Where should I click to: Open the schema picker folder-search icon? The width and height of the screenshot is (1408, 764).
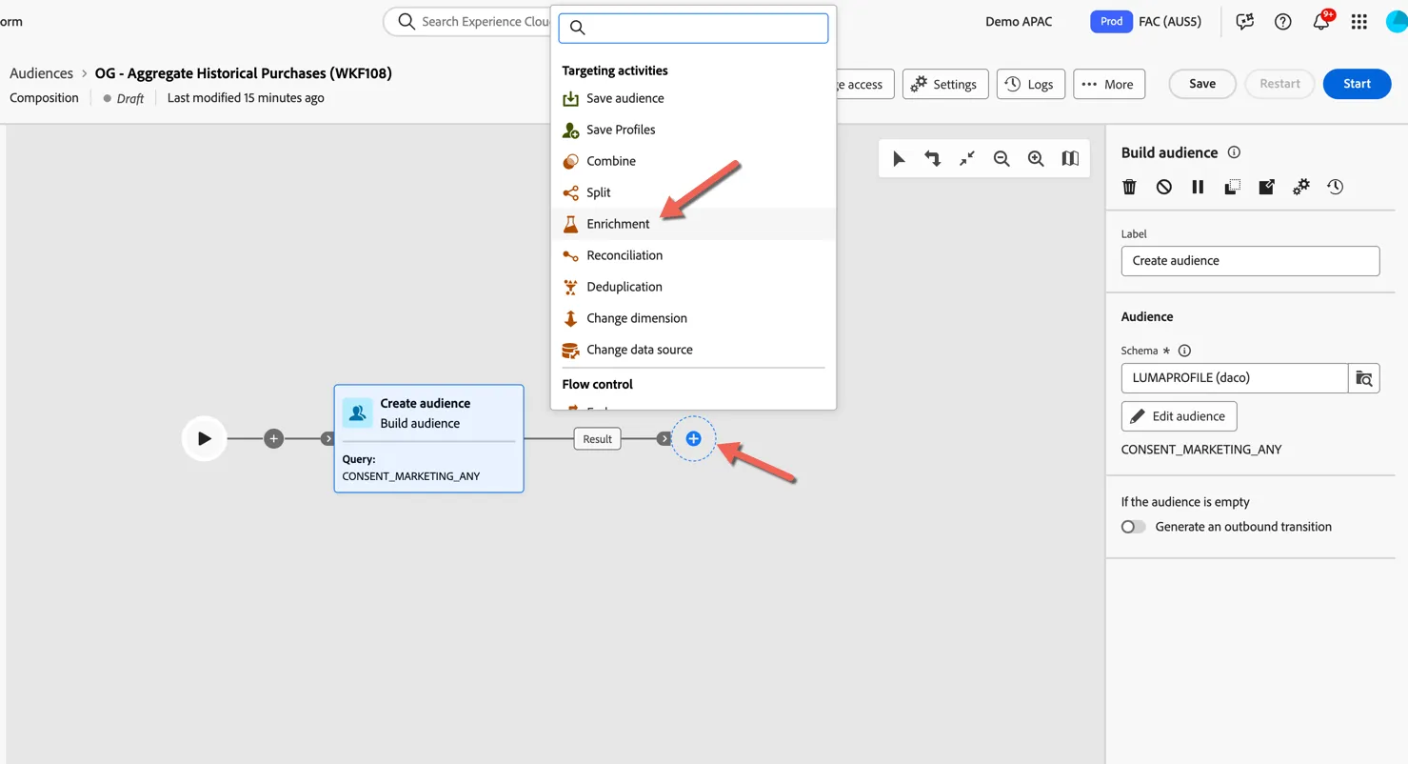coord(1364,378)
